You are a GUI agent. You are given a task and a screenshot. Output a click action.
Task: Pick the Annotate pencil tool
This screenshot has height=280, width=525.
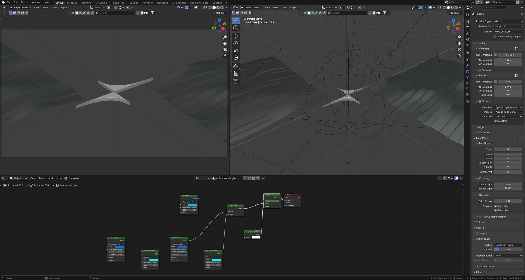pos(236,66)
